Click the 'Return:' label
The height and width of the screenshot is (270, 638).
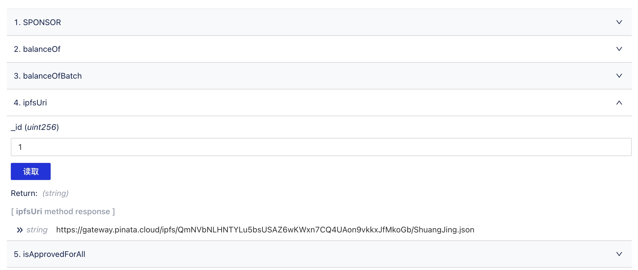point(24,193)
